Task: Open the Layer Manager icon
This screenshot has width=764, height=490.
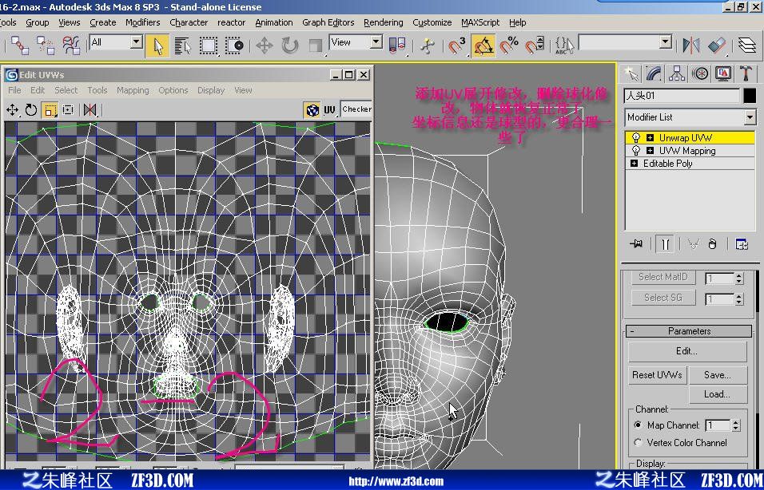Action: (747, 46)
